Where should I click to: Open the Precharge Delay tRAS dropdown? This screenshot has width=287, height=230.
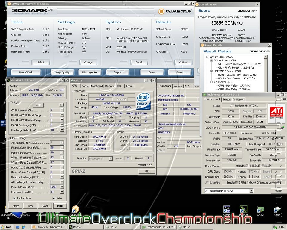point(62,130)
